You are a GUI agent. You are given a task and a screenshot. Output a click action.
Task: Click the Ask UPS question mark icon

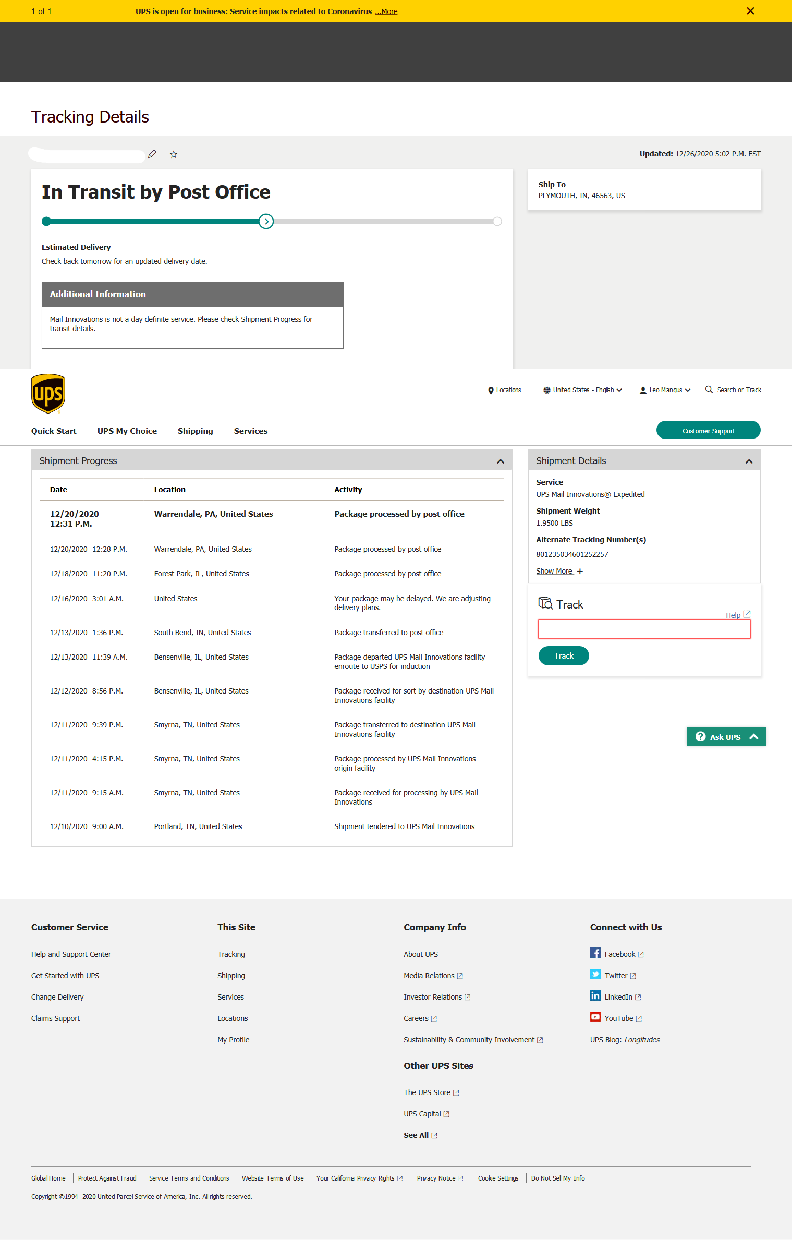point(700,737)
